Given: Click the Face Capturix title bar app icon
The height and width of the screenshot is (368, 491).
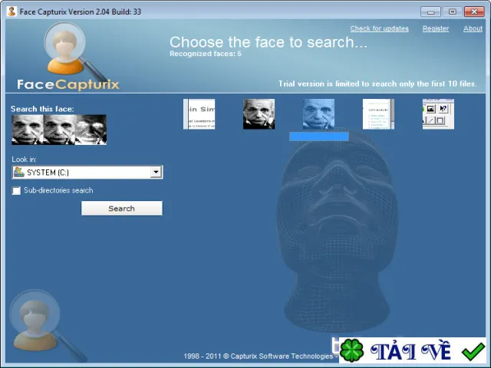Looking at the screenshot, I should (x=12, y=11).
